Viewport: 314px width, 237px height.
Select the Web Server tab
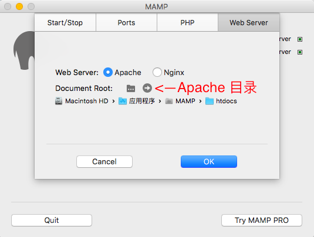pyautogui.click(x=249, y=23)
